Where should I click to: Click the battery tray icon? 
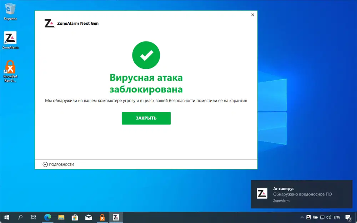315,217
